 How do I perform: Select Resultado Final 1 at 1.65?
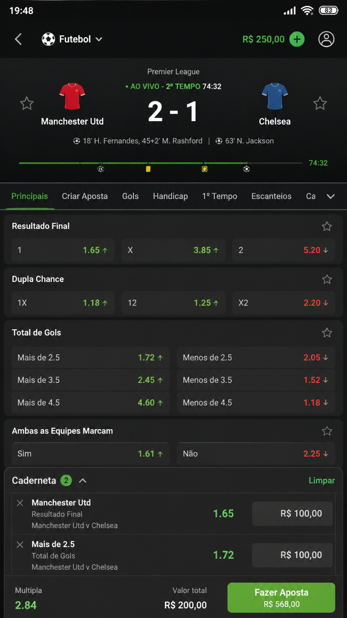pyautogui.click(x=63, y=250)
